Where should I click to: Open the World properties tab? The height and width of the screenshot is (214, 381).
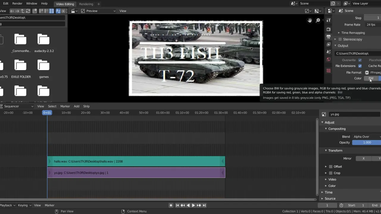tap(329, 59)
